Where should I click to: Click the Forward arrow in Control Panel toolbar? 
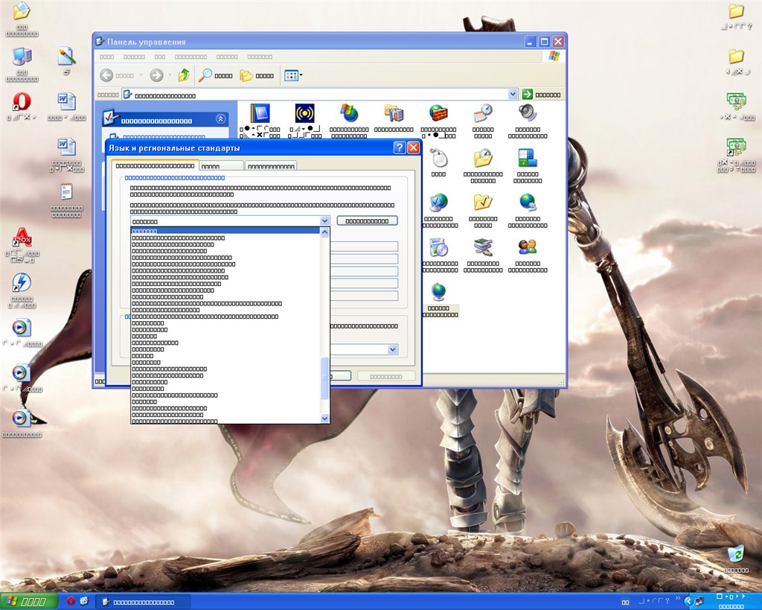point(156,75)
